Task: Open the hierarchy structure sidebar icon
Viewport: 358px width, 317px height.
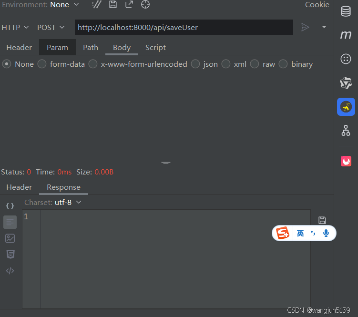Action: pos(346,131)
